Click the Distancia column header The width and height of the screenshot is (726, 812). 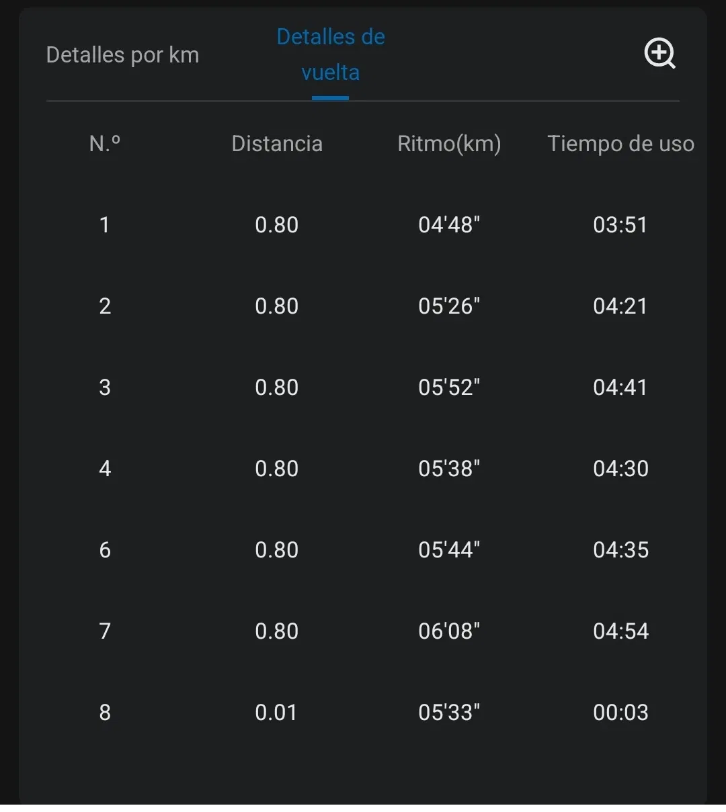277,144
